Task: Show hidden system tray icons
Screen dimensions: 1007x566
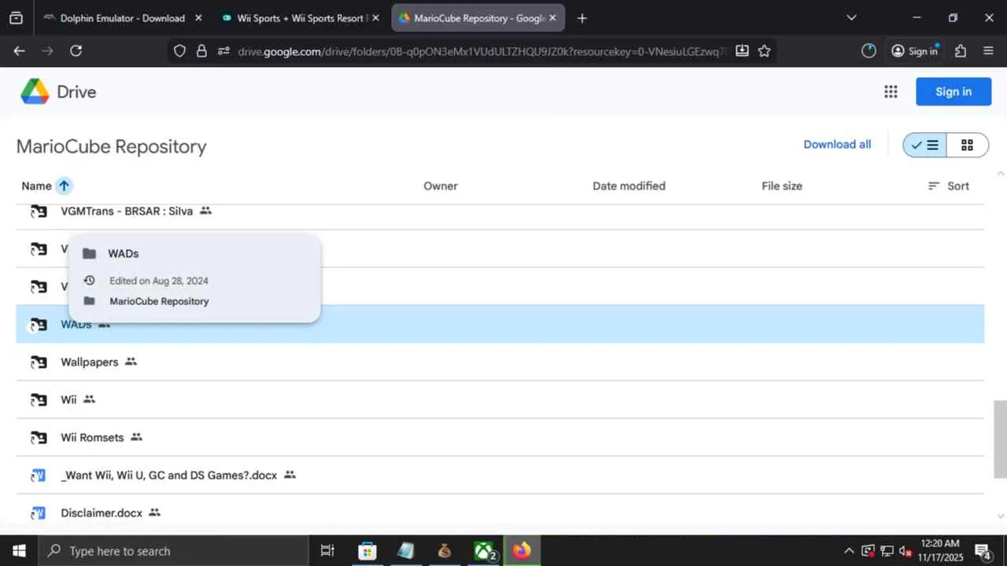Action: click(848, 551)
